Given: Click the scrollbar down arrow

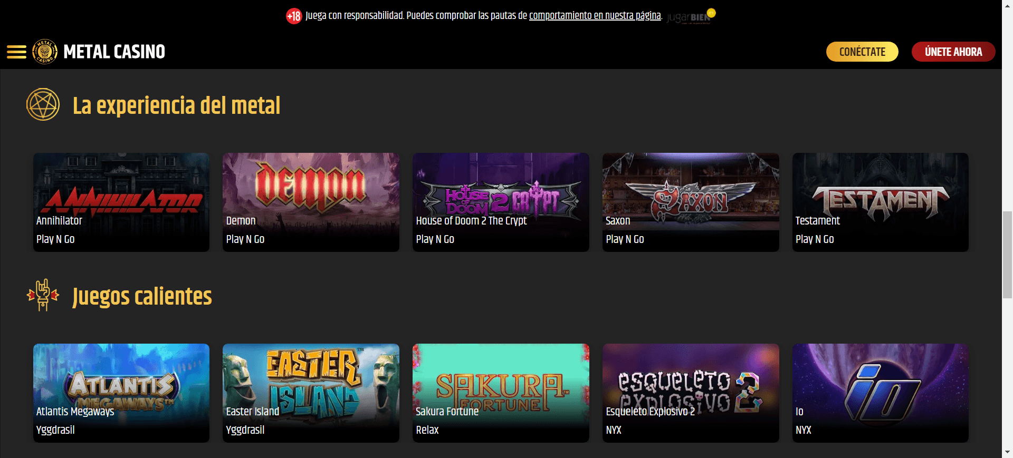Looking at the screenshot, I should click(x=1007, y=452).
